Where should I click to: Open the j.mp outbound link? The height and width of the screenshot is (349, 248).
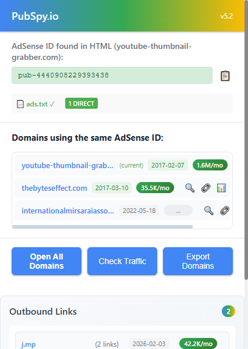point(29,344)
